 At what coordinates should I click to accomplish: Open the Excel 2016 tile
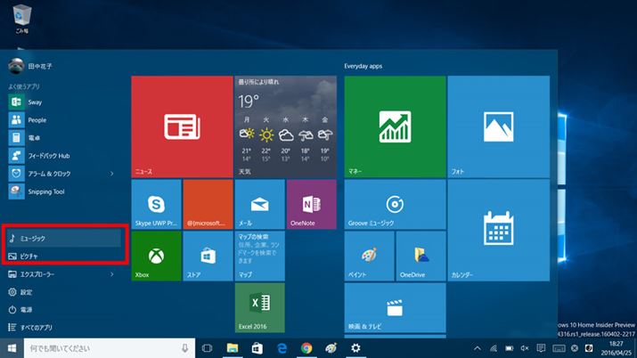[x=259, y=307]
